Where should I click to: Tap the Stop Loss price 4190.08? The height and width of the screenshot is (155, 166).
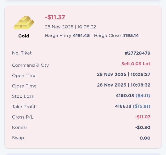pos(125,96)
